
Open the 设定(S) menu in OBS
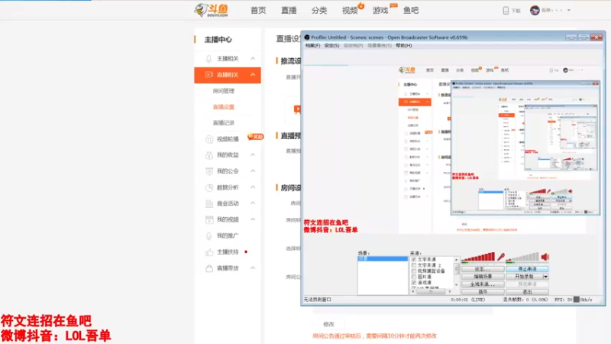[x=331, y=46]
